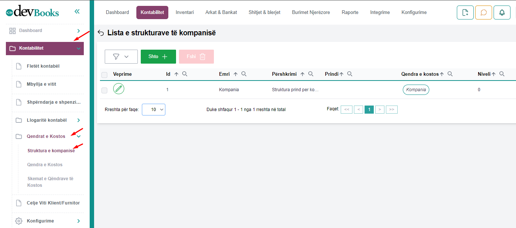
Task: Open the rows per page dropdown
Action: coord(153,110)
